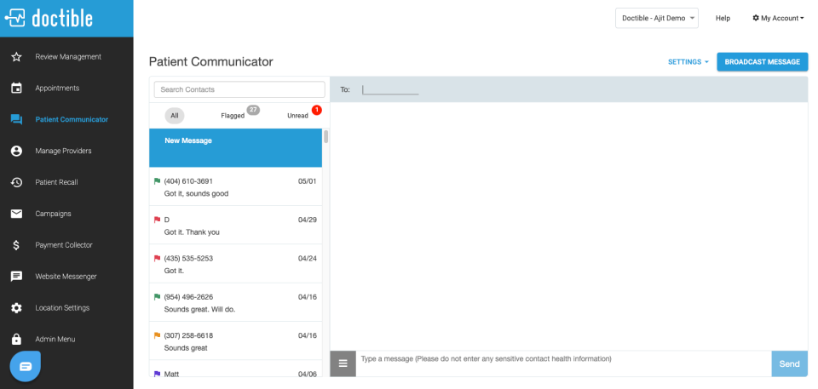
Task: Select the Manage Providers person icon
Action: (x=16, y=151)
